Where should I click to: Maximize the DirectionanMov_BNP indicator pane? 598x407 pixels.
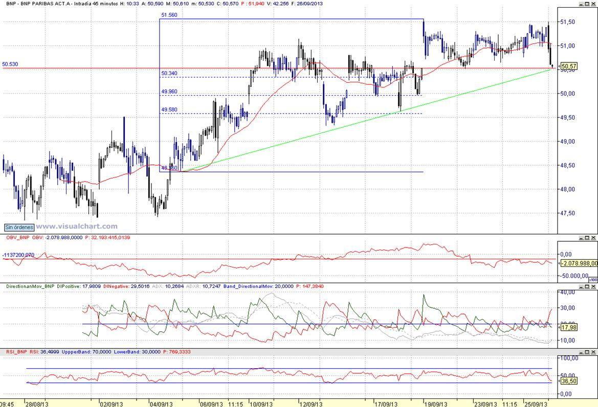(587, 286)
